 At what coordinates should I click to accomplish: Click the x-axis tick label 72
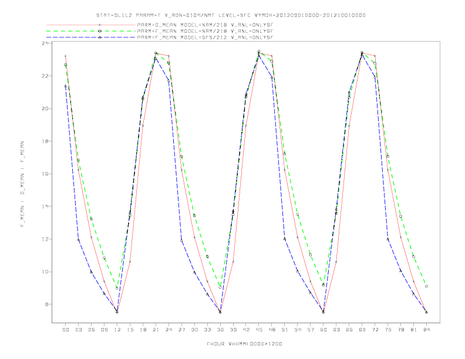tap(375, 330)
